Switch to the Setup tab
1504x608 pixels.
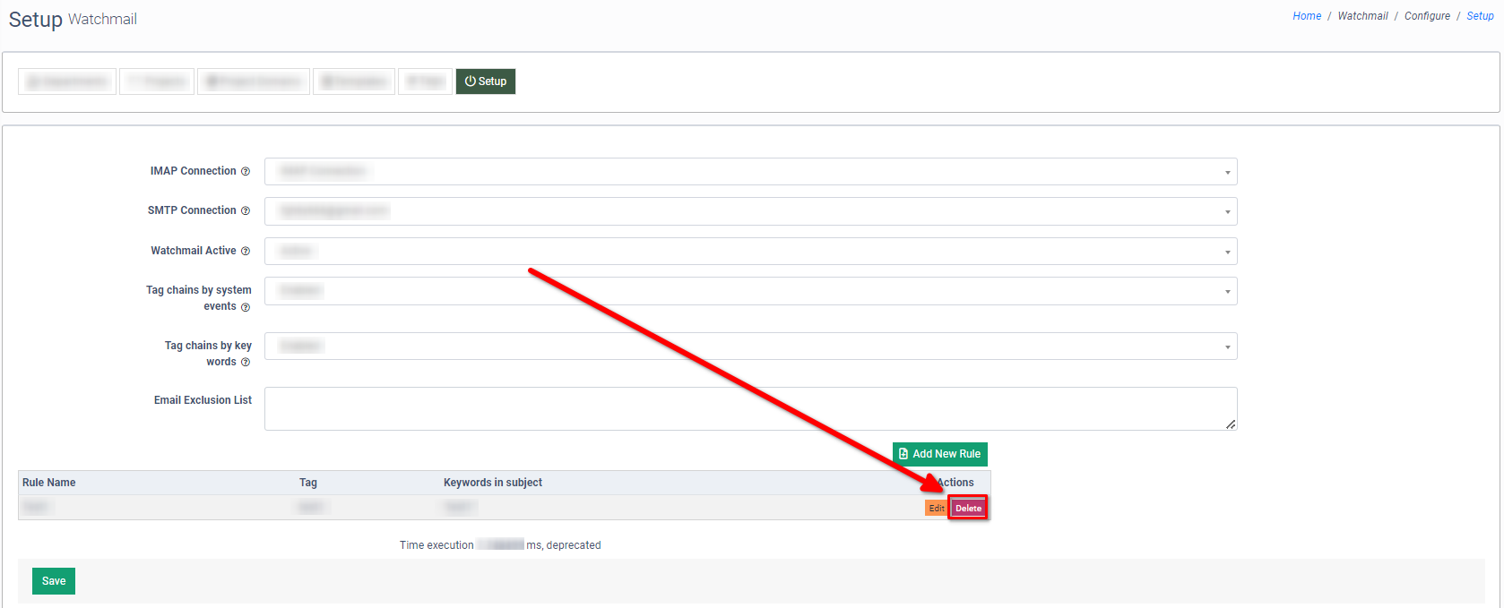pos(486,81)
